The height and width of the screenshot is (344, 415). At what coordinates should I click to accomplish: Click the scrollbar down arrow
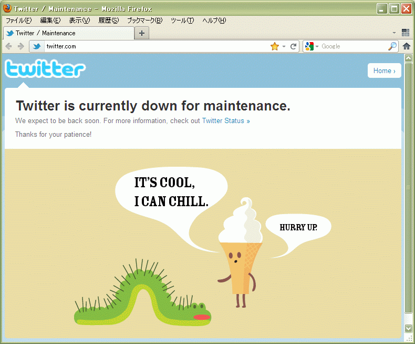click(x=408, y=328)
